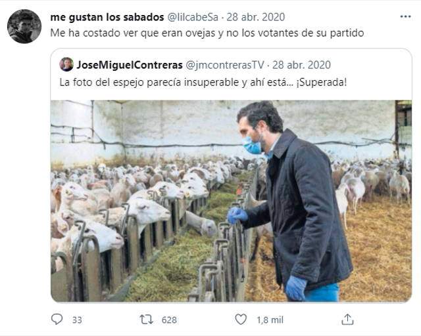Open the 28 abr. 2020 tweet timestamp

(x=256, y=17)
